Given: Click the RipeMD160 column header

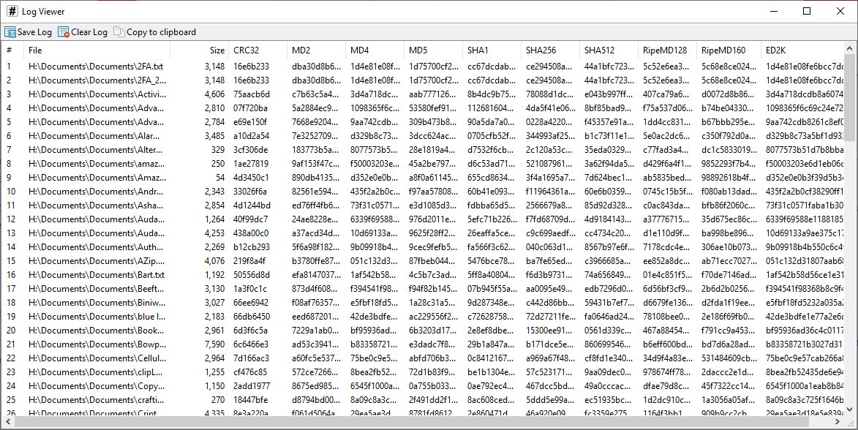Looking at the screenshot, I should tap(724, 50).
